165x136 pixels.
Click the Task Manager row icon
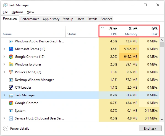(x=11, y=95)
